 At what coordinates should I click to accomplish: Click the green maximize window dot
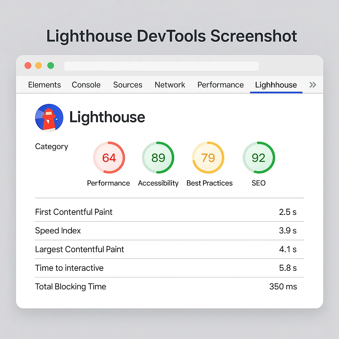51,65
